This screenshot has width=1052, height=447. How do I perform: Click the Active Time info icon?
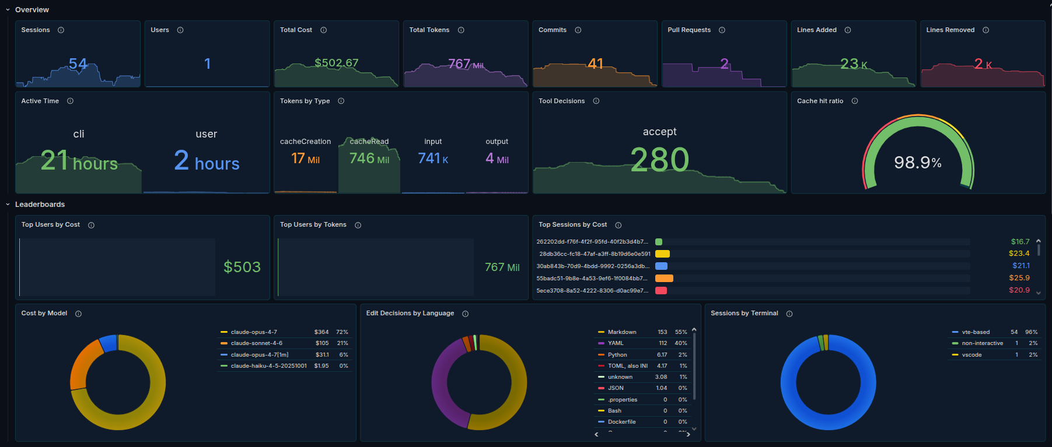(70, 101)
